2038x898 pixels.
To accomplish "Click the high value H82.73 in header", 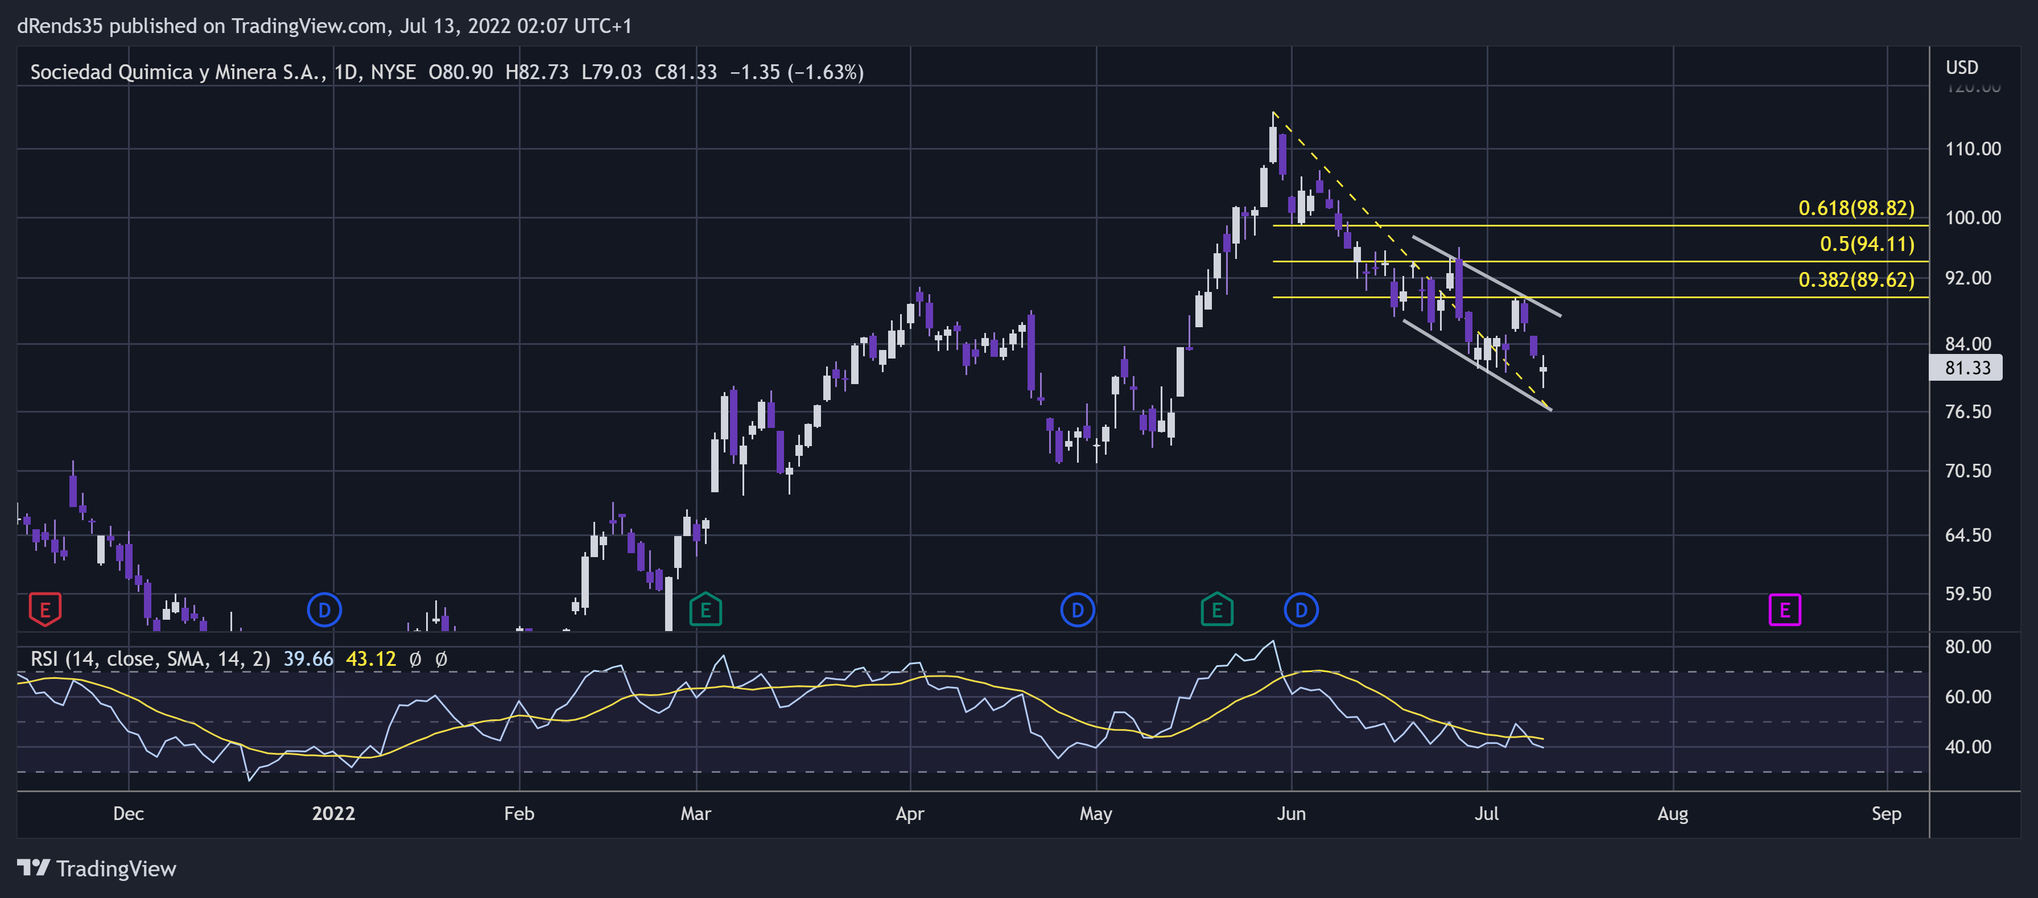I will tap(537, 72).
